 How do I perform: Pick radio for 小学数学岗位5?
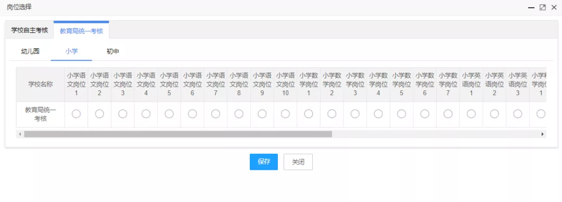pyautogui.click(x=401, y=114)
